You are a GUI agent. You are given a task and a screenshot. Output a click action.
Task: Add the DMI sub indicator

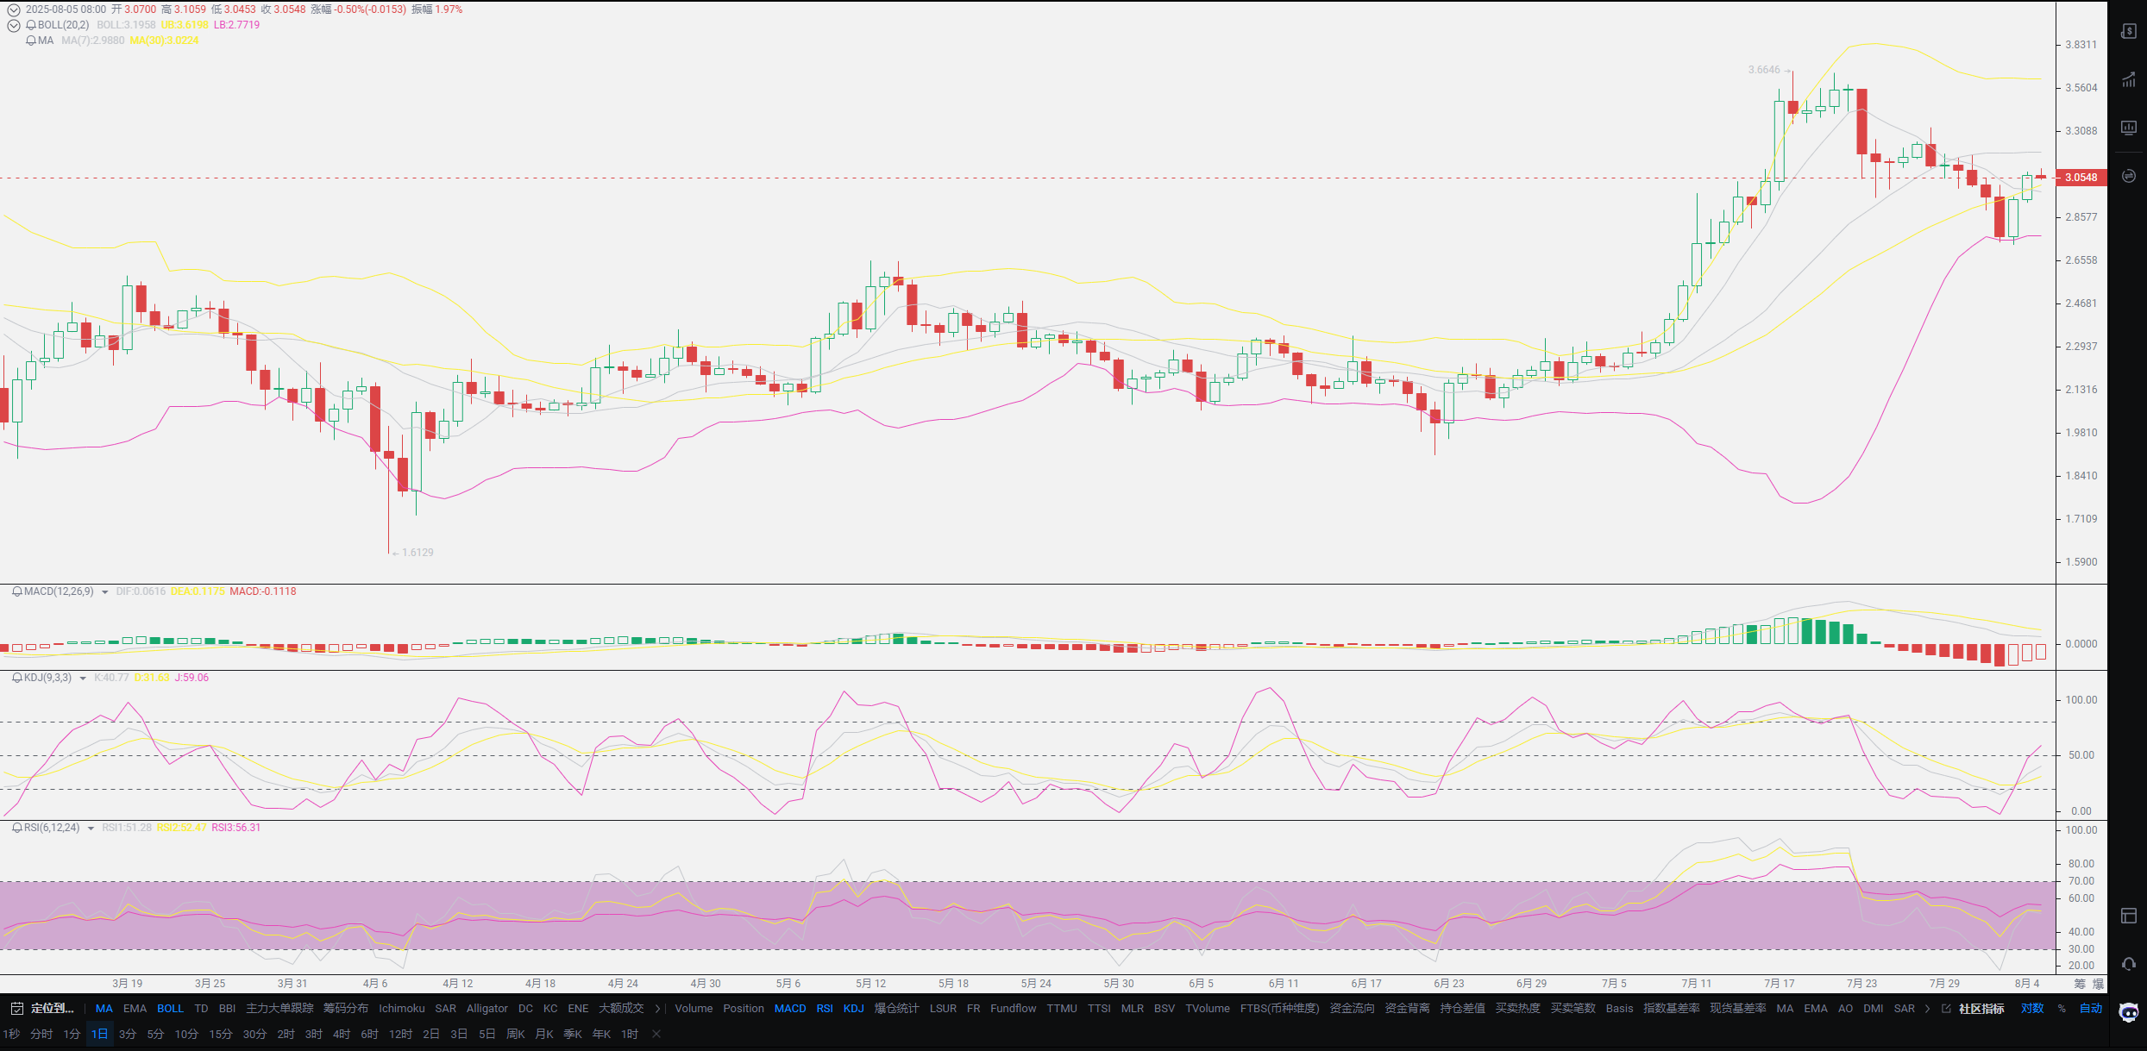coord(1873,1009)
